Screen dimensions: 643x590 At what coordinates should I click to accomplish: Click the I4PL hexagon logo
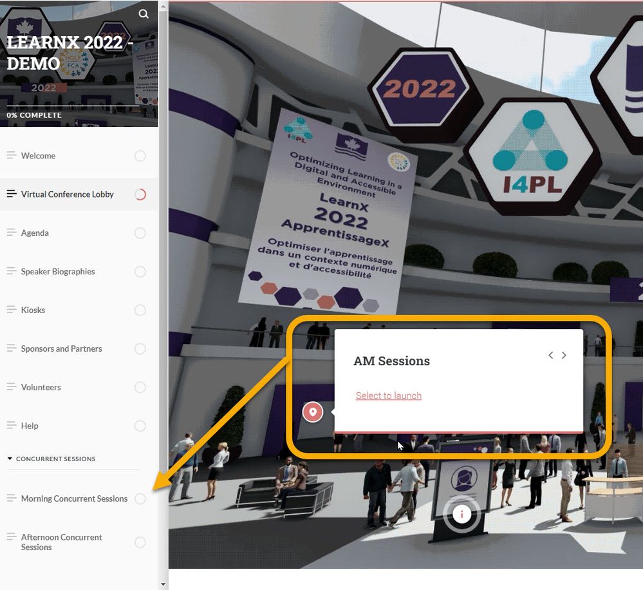coord(532,157)
